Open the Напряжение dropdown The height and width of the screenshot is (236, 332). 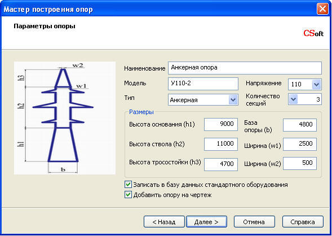pyautogui.click(x=316, y=84)
